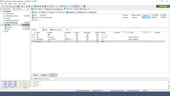Screen dimensions: 170x96
Task: Open the session manager connect icon
Action: click(x=3, y=6)
